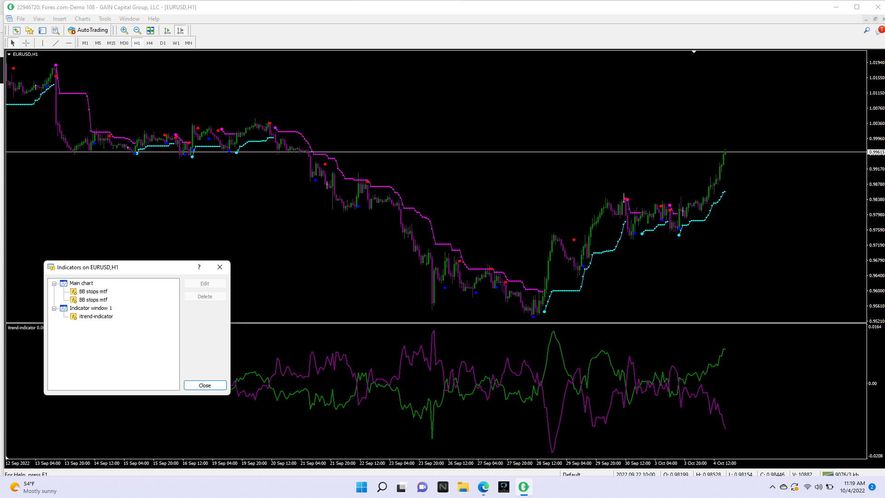Open the EURUSD,H1 chart title dropdown arrow
The width and height of the screenshot is (885, 498).
click(x=9, y=54)
